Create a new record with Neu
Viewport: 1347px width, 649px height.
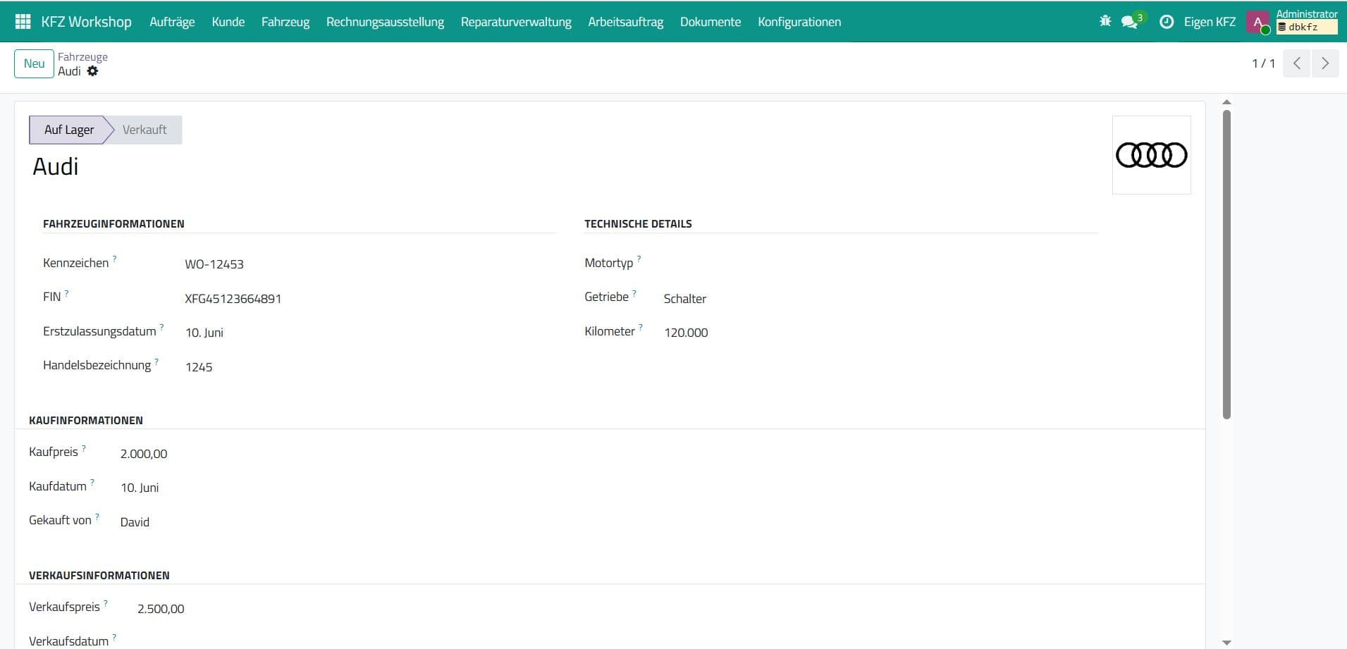(34, 63)
